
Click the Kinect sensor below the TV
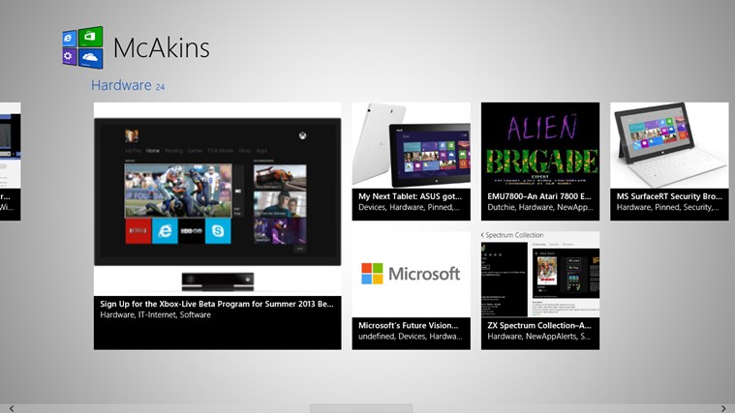coord(217,280)
